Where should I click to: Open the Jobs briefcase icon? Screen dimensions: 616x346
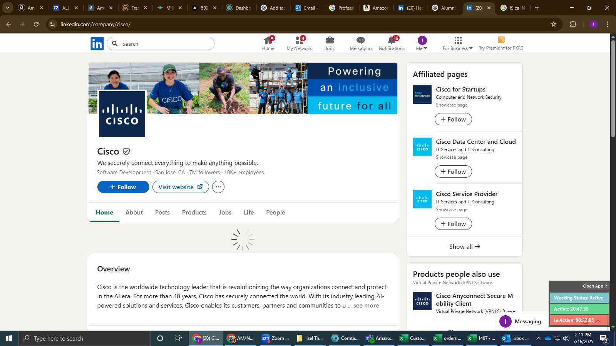tap(330, 43)
